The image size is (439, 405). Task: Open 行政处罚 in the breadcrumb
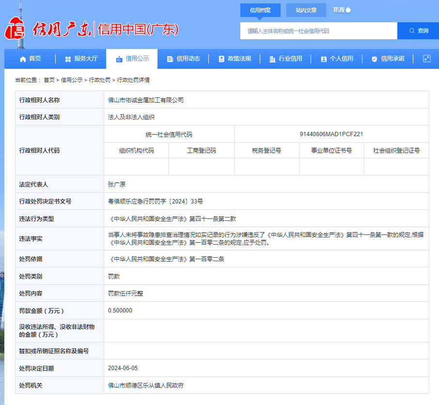pyautogui.click(x=99, y=80)
